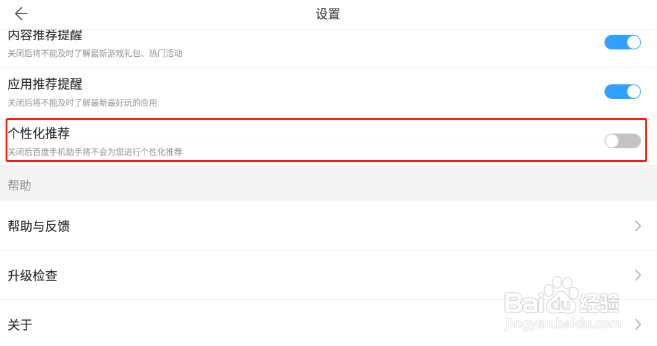Disable the 应用推荐提醒 toggle
This screenshot has width=657, height=346.
[622, 91]
